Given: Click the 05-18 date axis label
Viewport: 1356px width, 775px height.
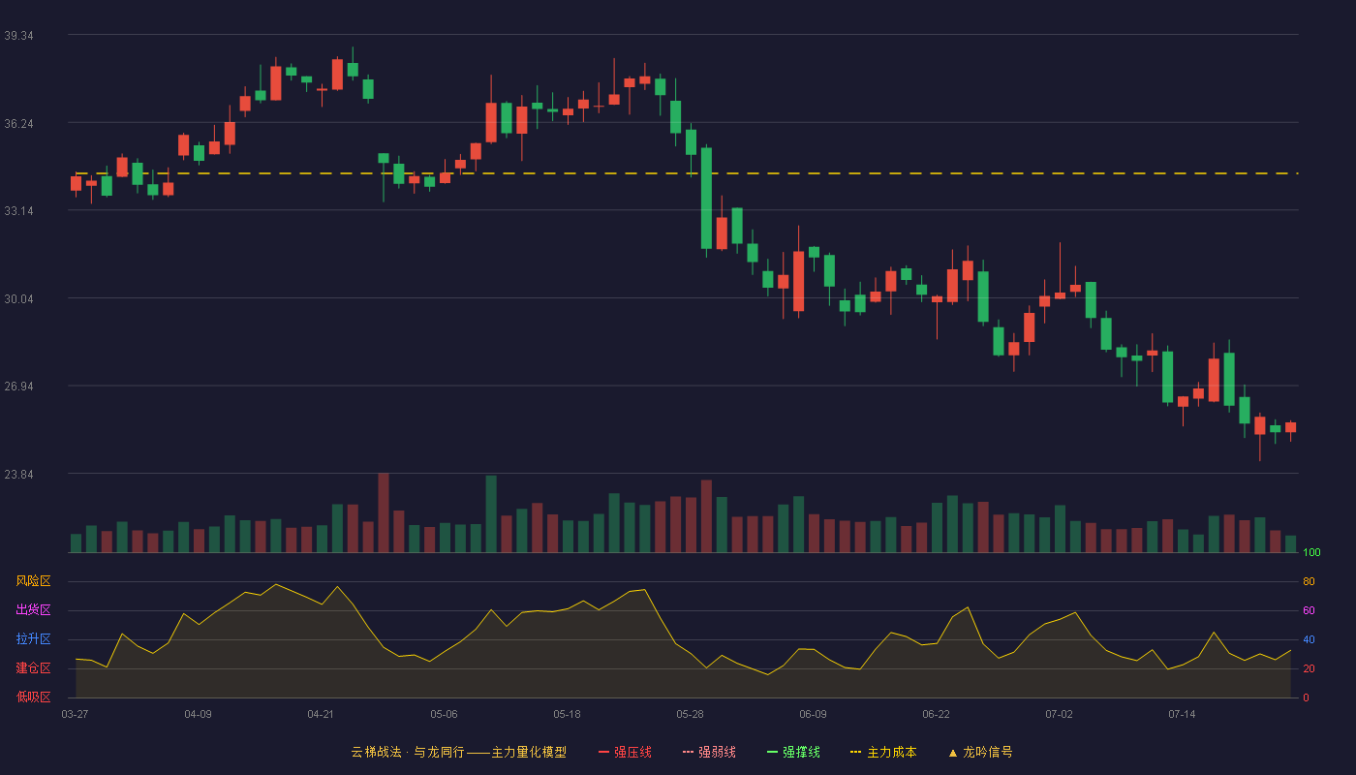Looking at the screenshot, I should pyautogui.click(x=567, y=714).
